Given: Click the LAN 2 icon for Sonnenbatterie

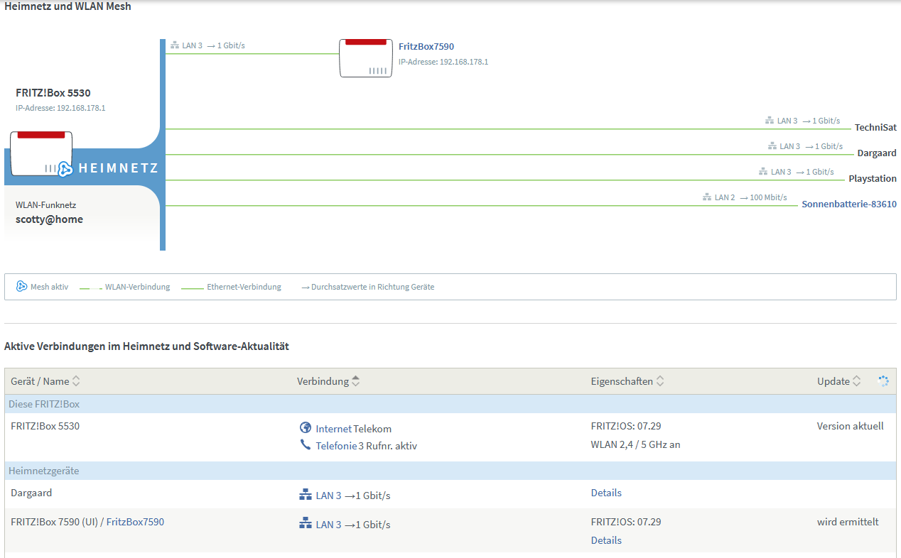Looking at the screenshot, I should 707,197.
